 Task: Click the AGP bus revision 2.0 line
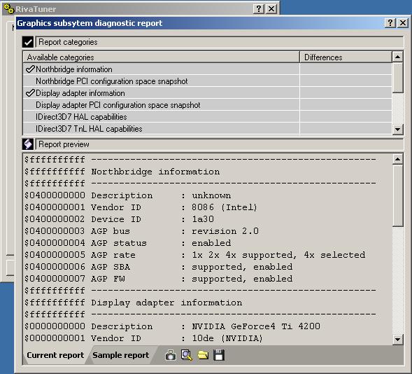(141, 231)
